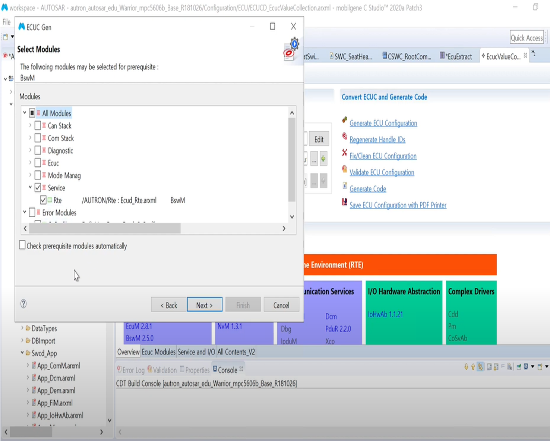
Task: Cancel the ECUC Gen dialog
Action: point(281,305)
